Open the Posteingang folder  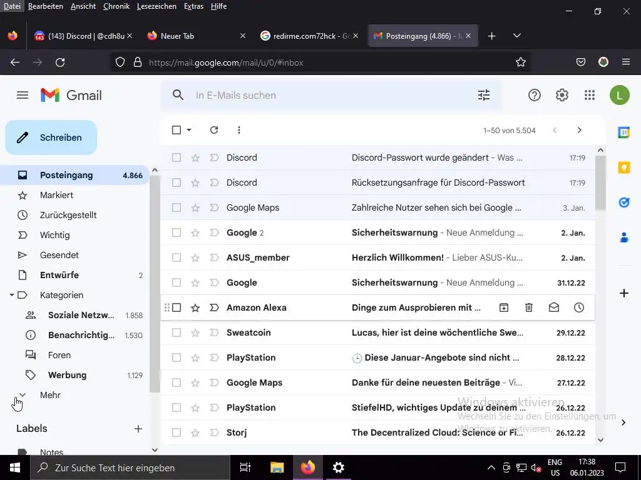click(75, 175)
